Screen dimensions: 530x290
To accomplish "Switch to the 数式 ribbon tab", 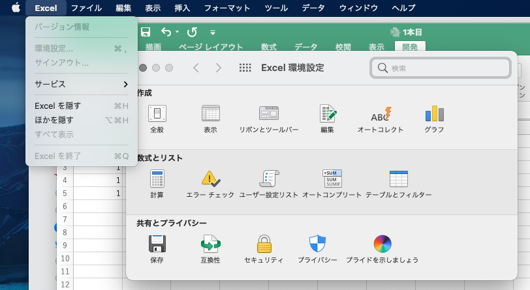I will click(269, 47).
